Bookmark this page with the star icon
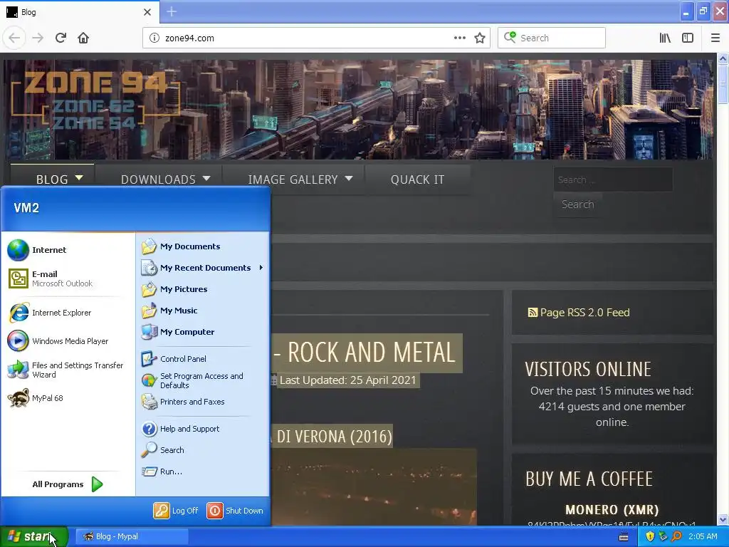This screenshot has width=729, height=547. (x=480, y=38)
